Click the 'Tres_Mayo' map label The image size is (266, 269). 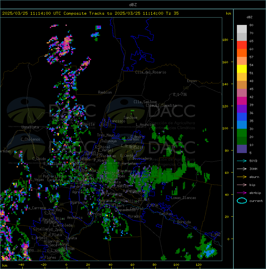(x=106, y=135)
